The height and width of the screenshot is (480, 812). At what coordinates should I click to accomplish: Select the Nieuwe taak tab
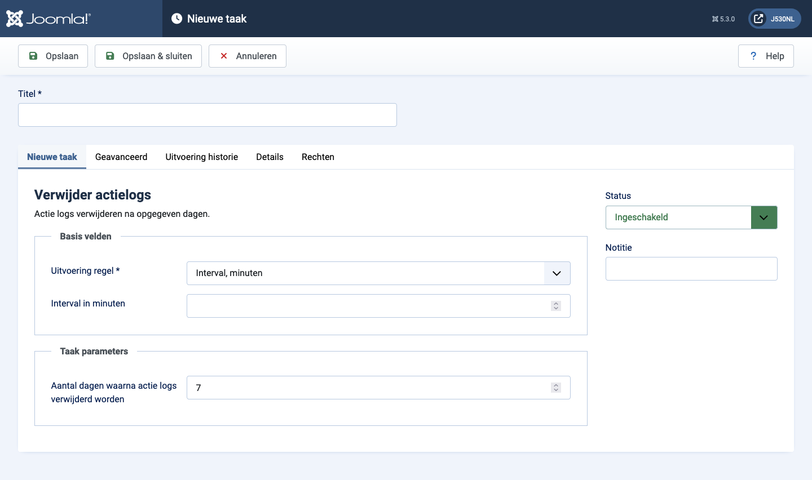click(52, 157)
